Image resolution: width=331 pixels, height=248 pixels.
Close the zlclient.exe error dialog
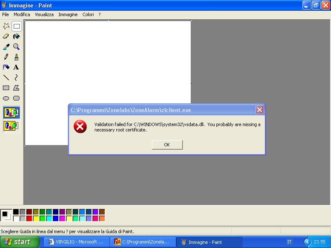(259, 110)
